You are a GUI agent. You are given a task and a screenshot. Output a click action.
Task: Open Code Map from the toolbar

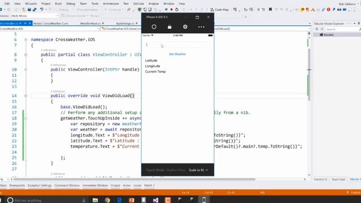click(219, 10)
